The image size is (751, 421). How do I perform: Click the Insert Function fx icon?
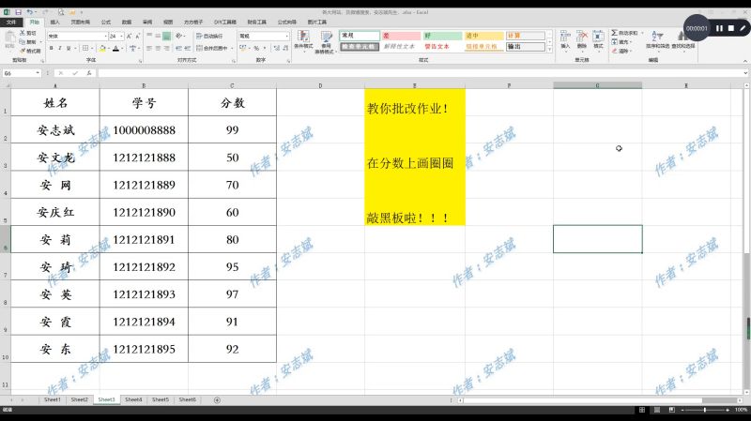pos(89,73)
